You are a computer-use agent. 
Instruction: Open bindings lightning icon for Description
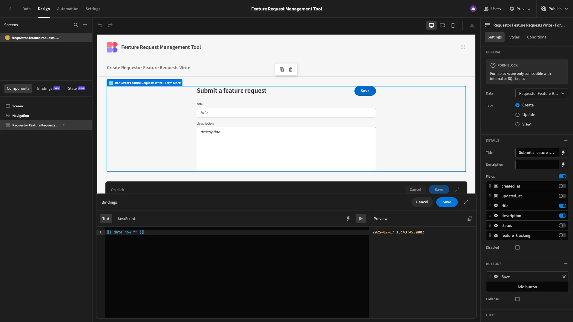tap(563, 165)
